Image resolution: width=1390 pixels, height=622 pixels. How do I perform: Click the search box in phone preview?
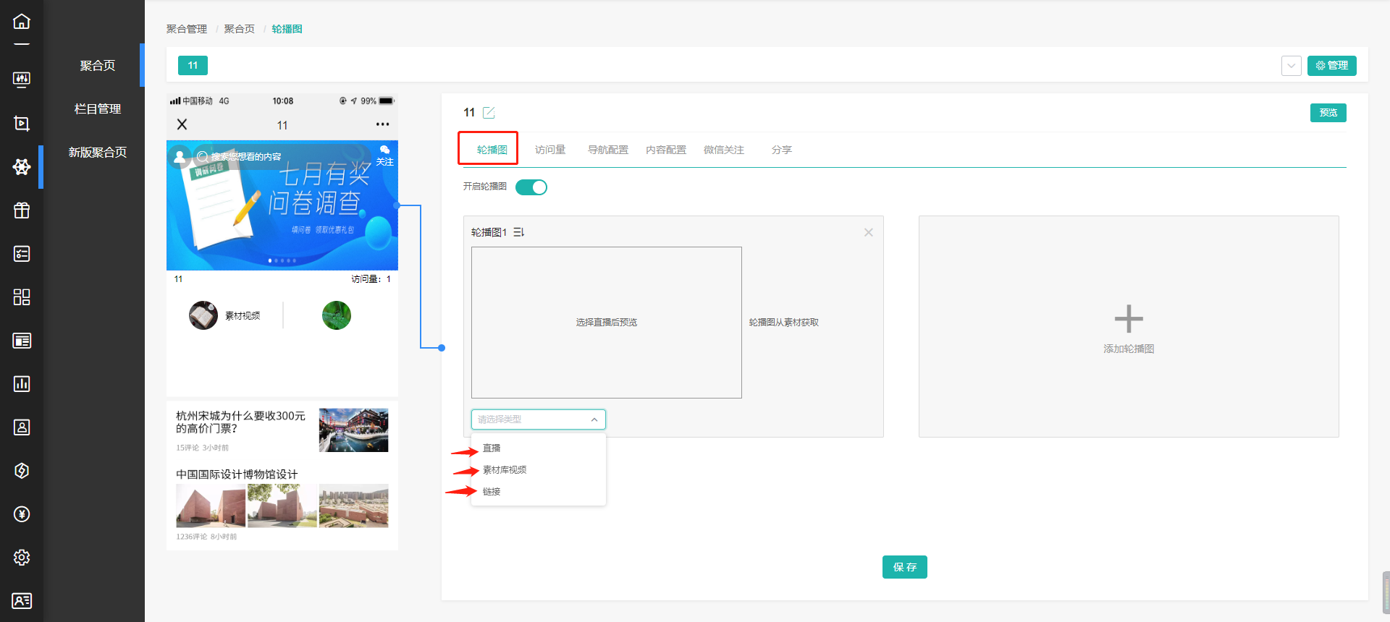[282, 156]
